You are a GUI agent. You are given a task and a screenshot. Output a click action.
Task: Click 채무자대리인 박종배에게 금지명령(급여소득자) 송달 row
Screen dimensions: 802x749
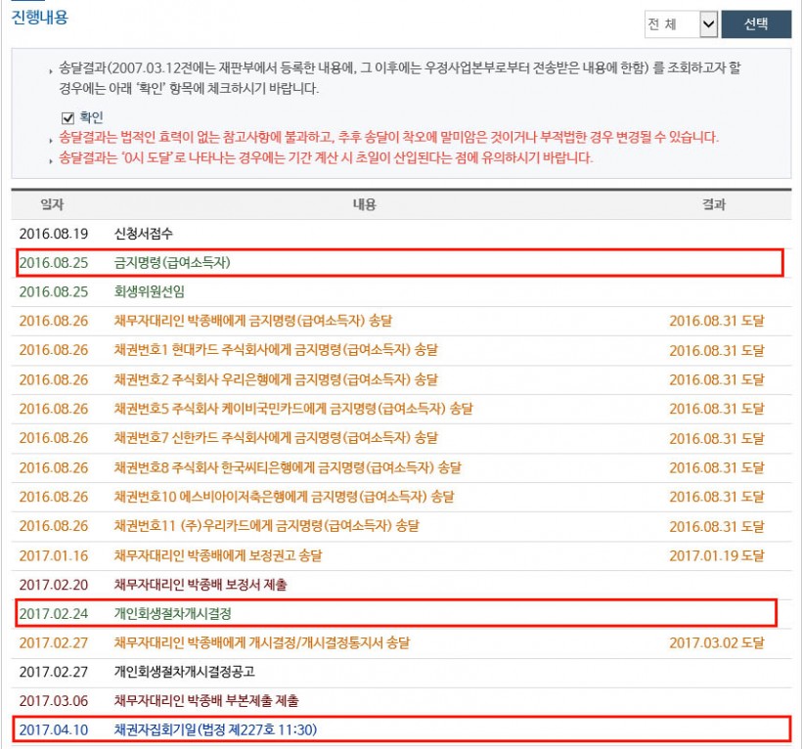click(x=401, y=321)
